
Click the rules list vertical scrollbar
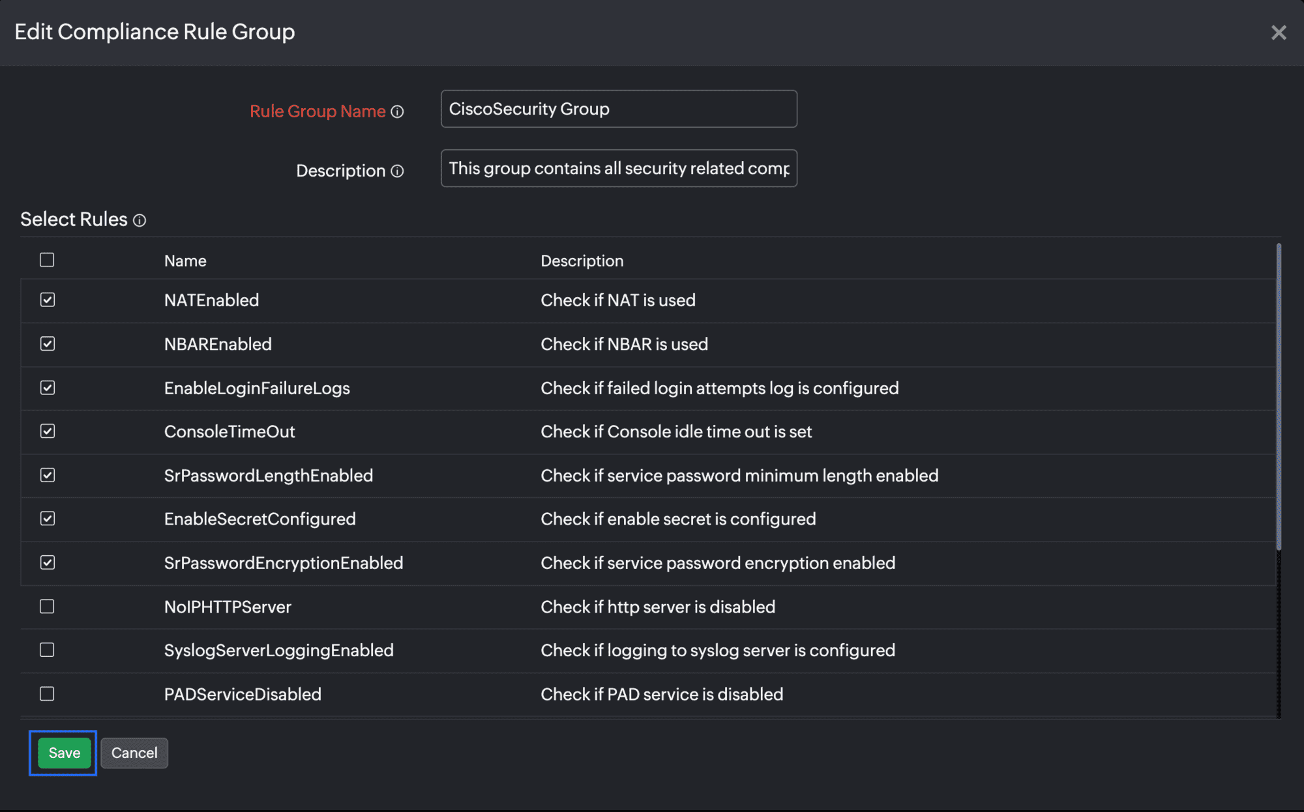tap(1279, 398)
